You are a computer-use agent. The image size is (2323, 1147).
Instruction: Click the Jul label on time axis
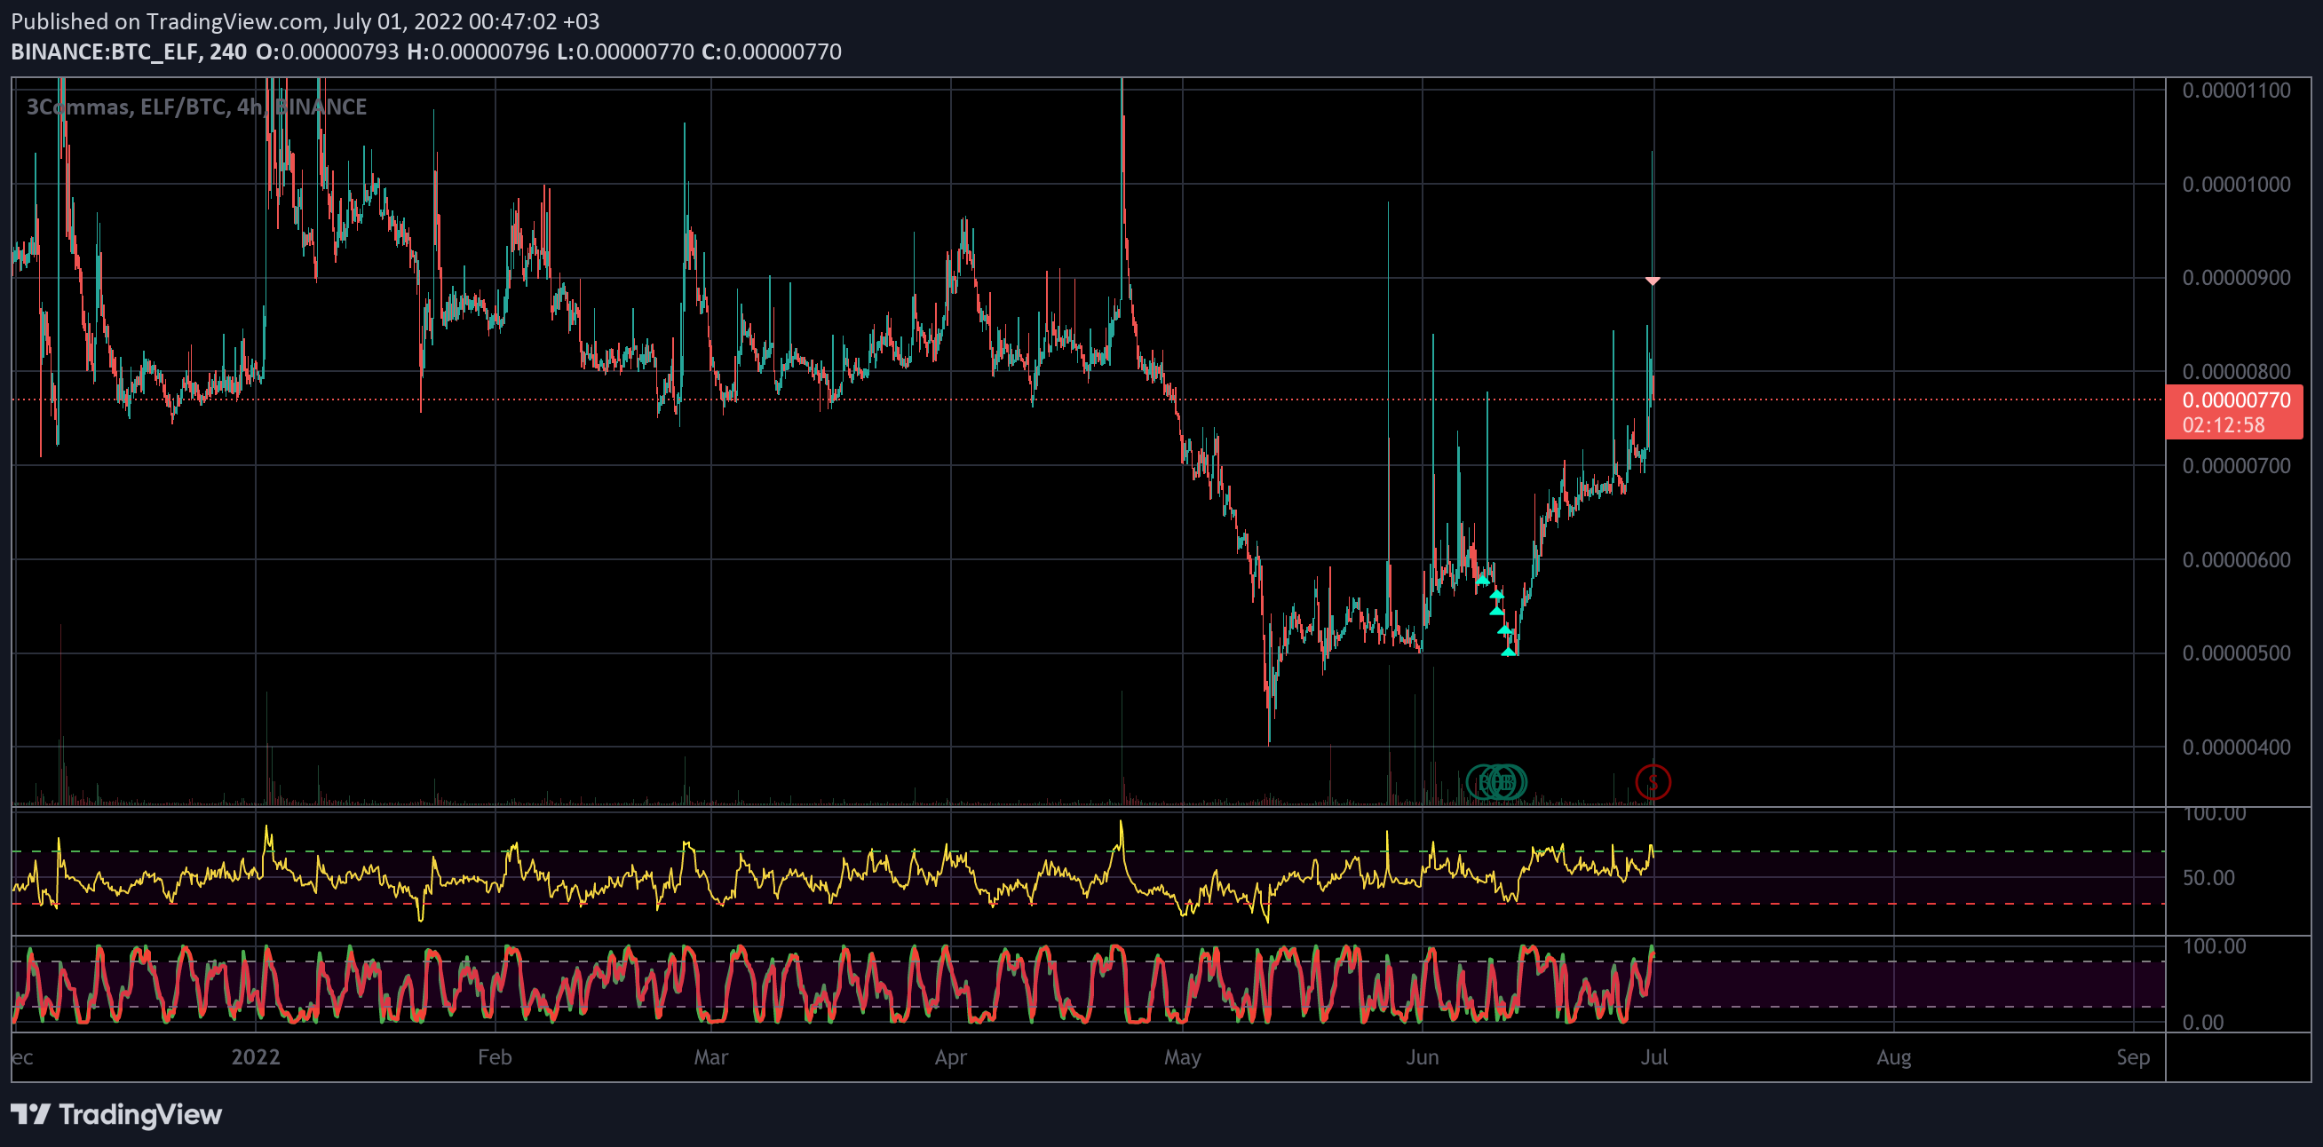pos(1653,1056)
